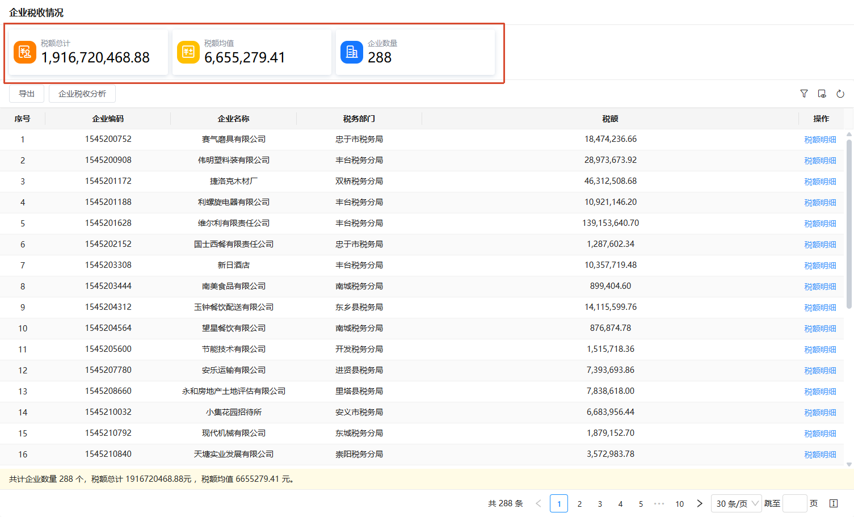
Task: Click the yellow 税额均值 icon
Action: click(x=188, y=52)
